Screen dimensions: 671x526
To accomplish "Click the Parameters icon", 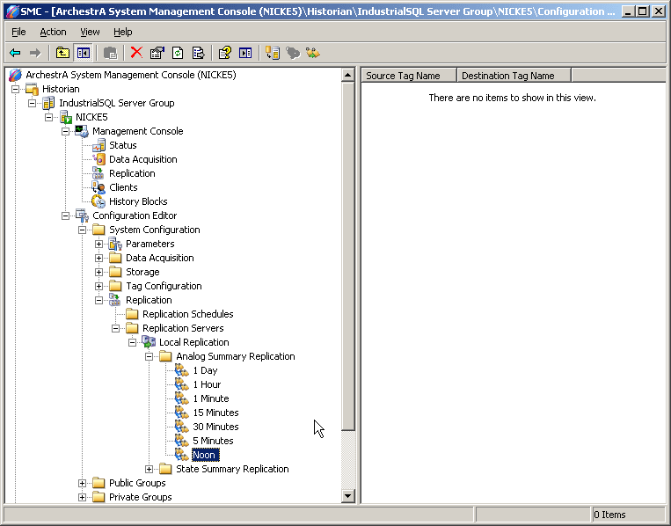I will pyautogui.click(x=115, y=244).
